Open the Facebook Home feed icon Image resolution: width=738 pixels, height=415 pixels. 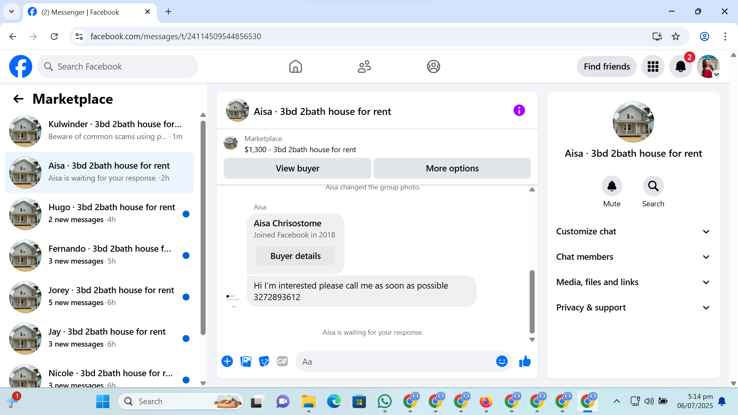click(295, 66)
